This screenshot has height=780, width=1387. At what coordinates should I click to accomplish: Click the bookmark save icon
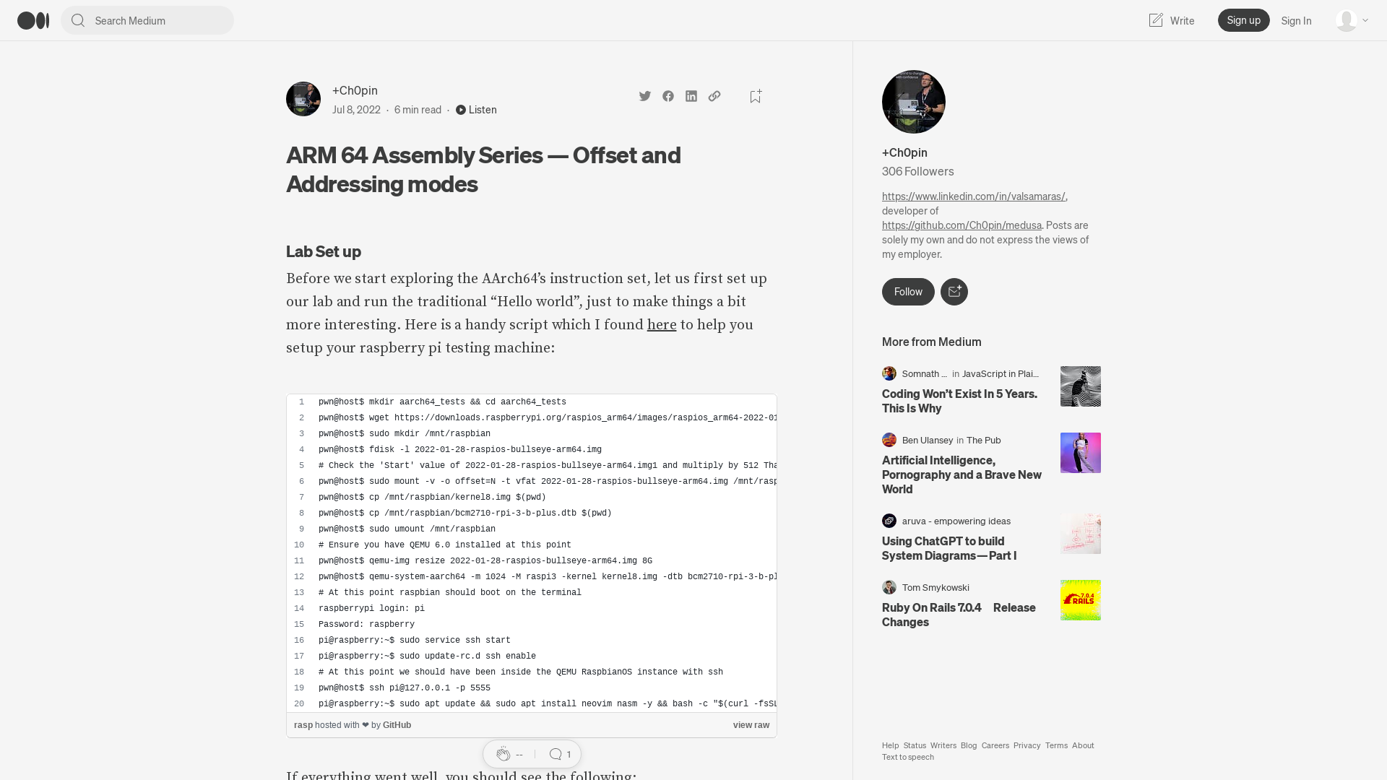pyautogui.click(x=754, y=95)
